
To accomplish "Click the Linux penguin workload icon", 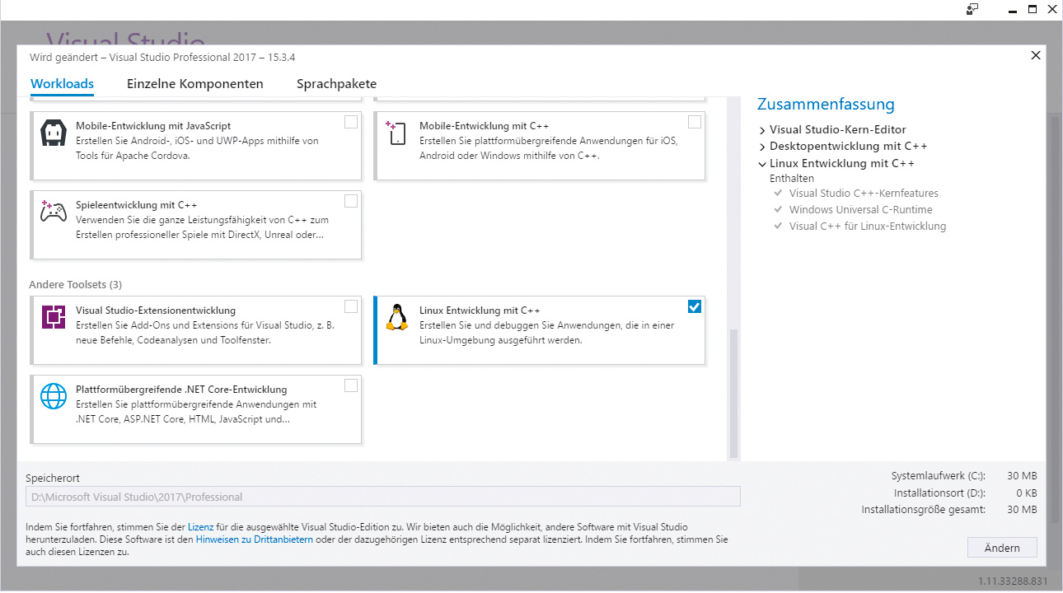I will (x=396, y=317).
